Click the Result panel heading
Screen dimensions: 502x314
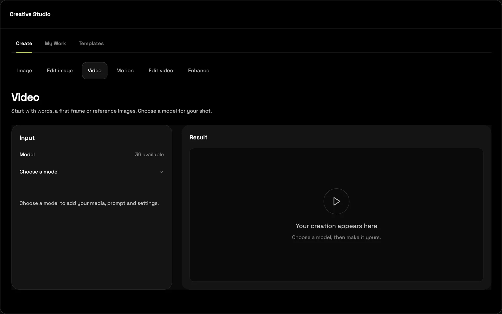coord(198,137)
